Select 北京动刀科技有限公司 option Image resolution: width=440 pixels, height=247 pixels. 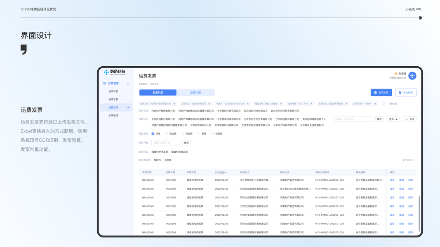tap(285, 126)
